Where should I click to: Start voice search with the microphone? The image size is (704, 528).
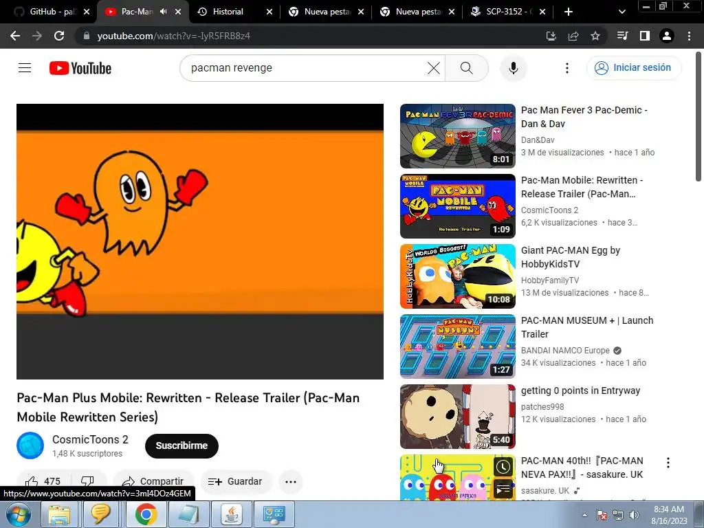513,68
